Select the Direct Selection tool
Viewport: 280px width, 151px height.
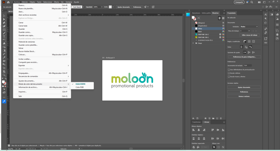(x=4, y=19)
